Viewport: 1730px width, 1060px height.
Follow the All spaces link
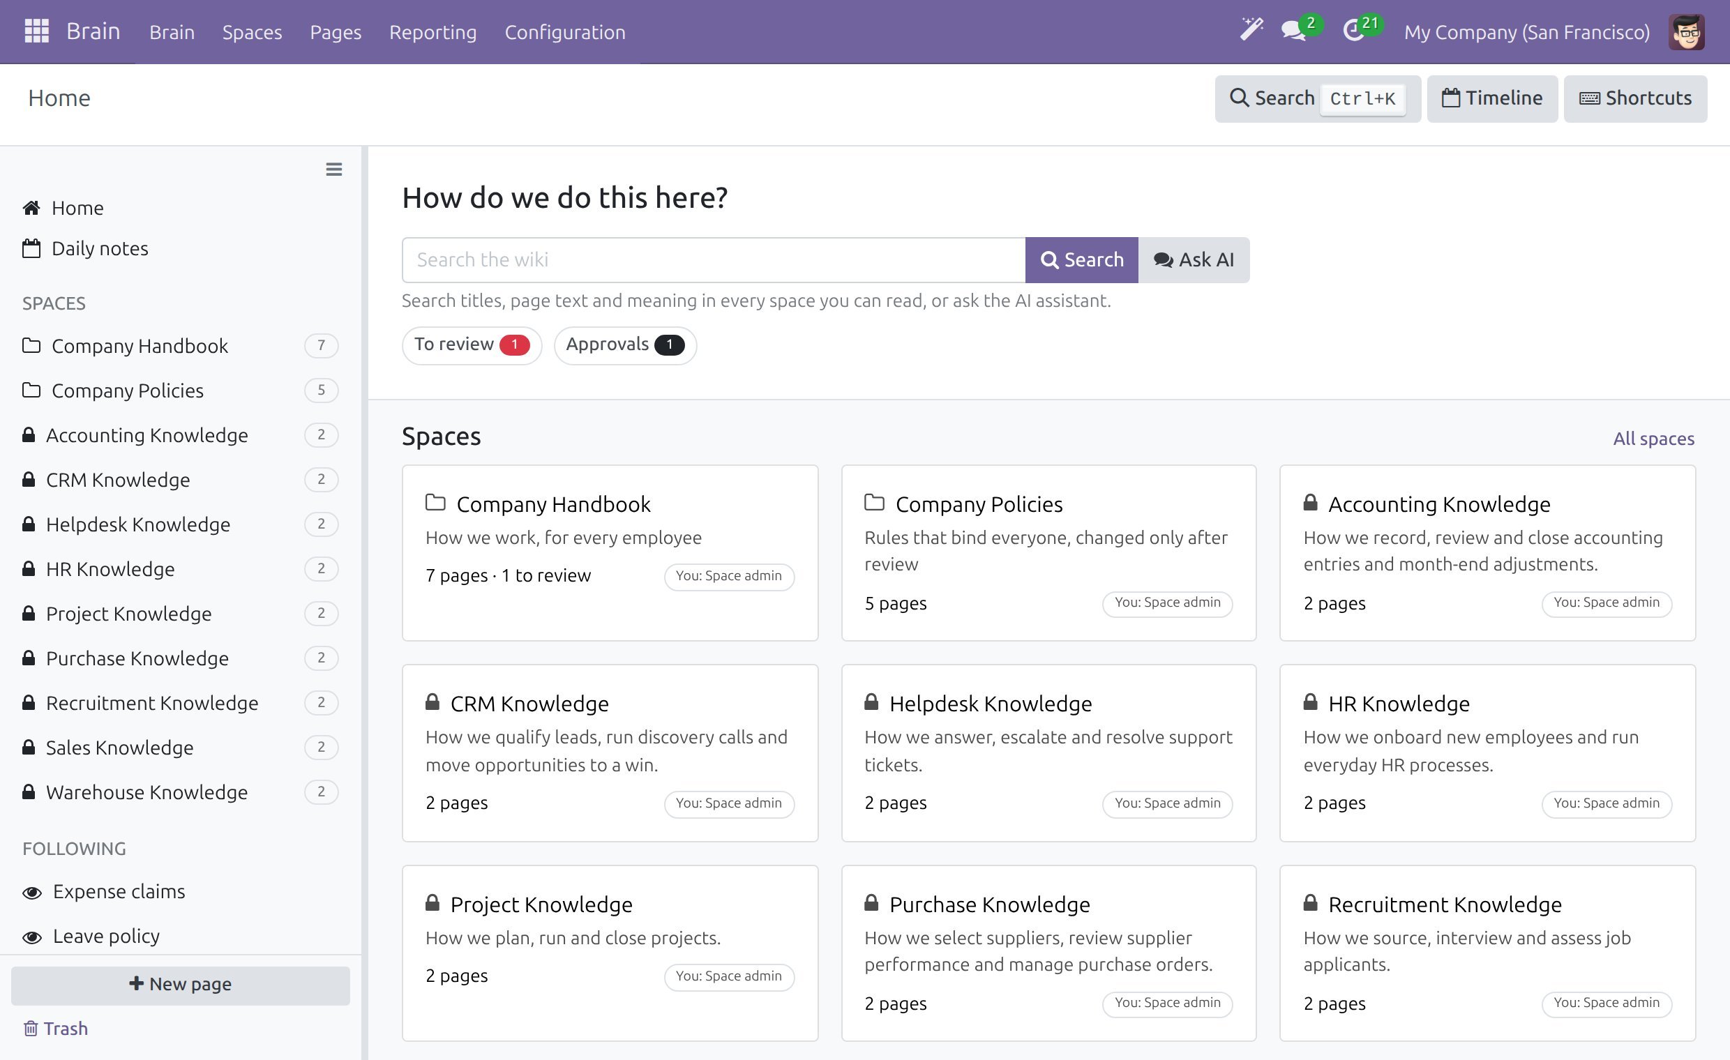1653,439
